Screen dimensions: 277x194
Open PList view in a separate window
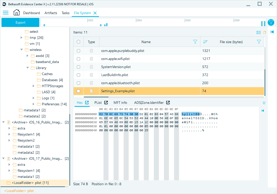coord(106,103)
